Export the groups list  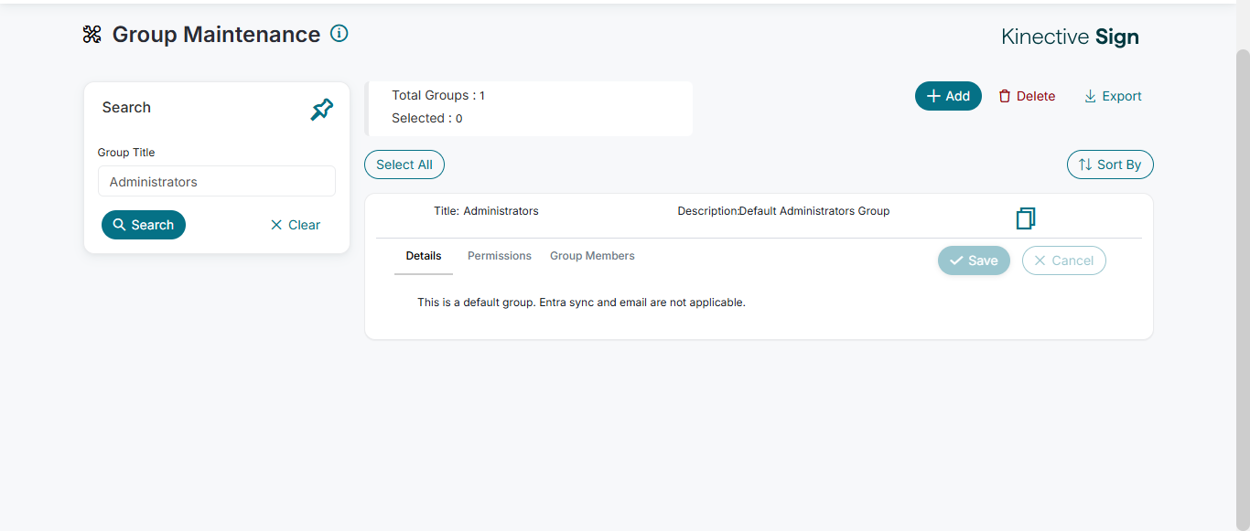point(1113,96)
